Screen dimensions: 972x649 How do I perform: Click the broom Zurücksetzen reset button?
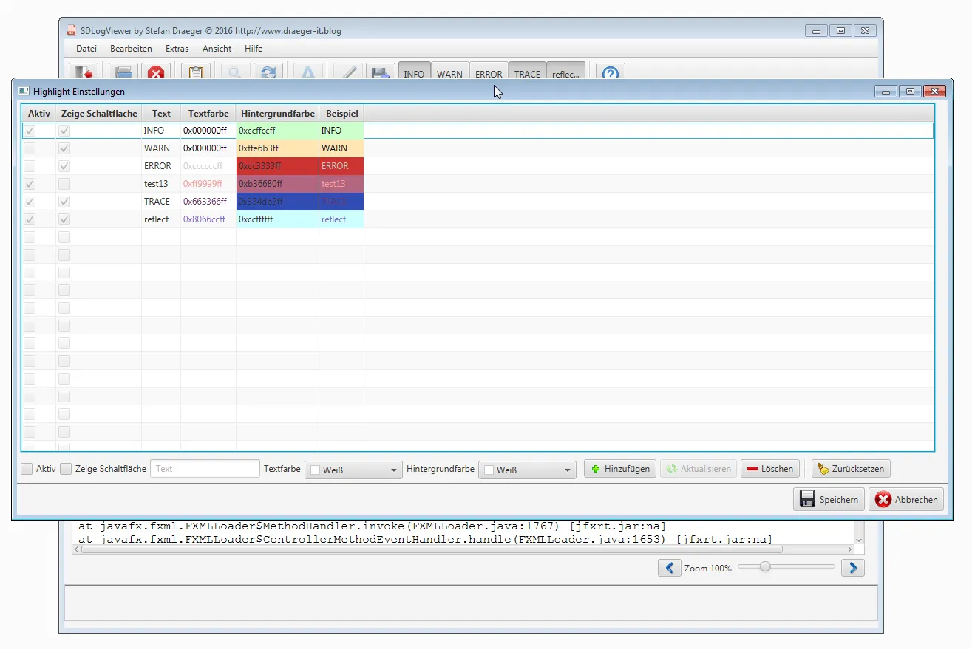[851, 469]
